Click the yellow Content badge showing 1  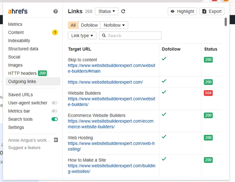coord(55,32)
